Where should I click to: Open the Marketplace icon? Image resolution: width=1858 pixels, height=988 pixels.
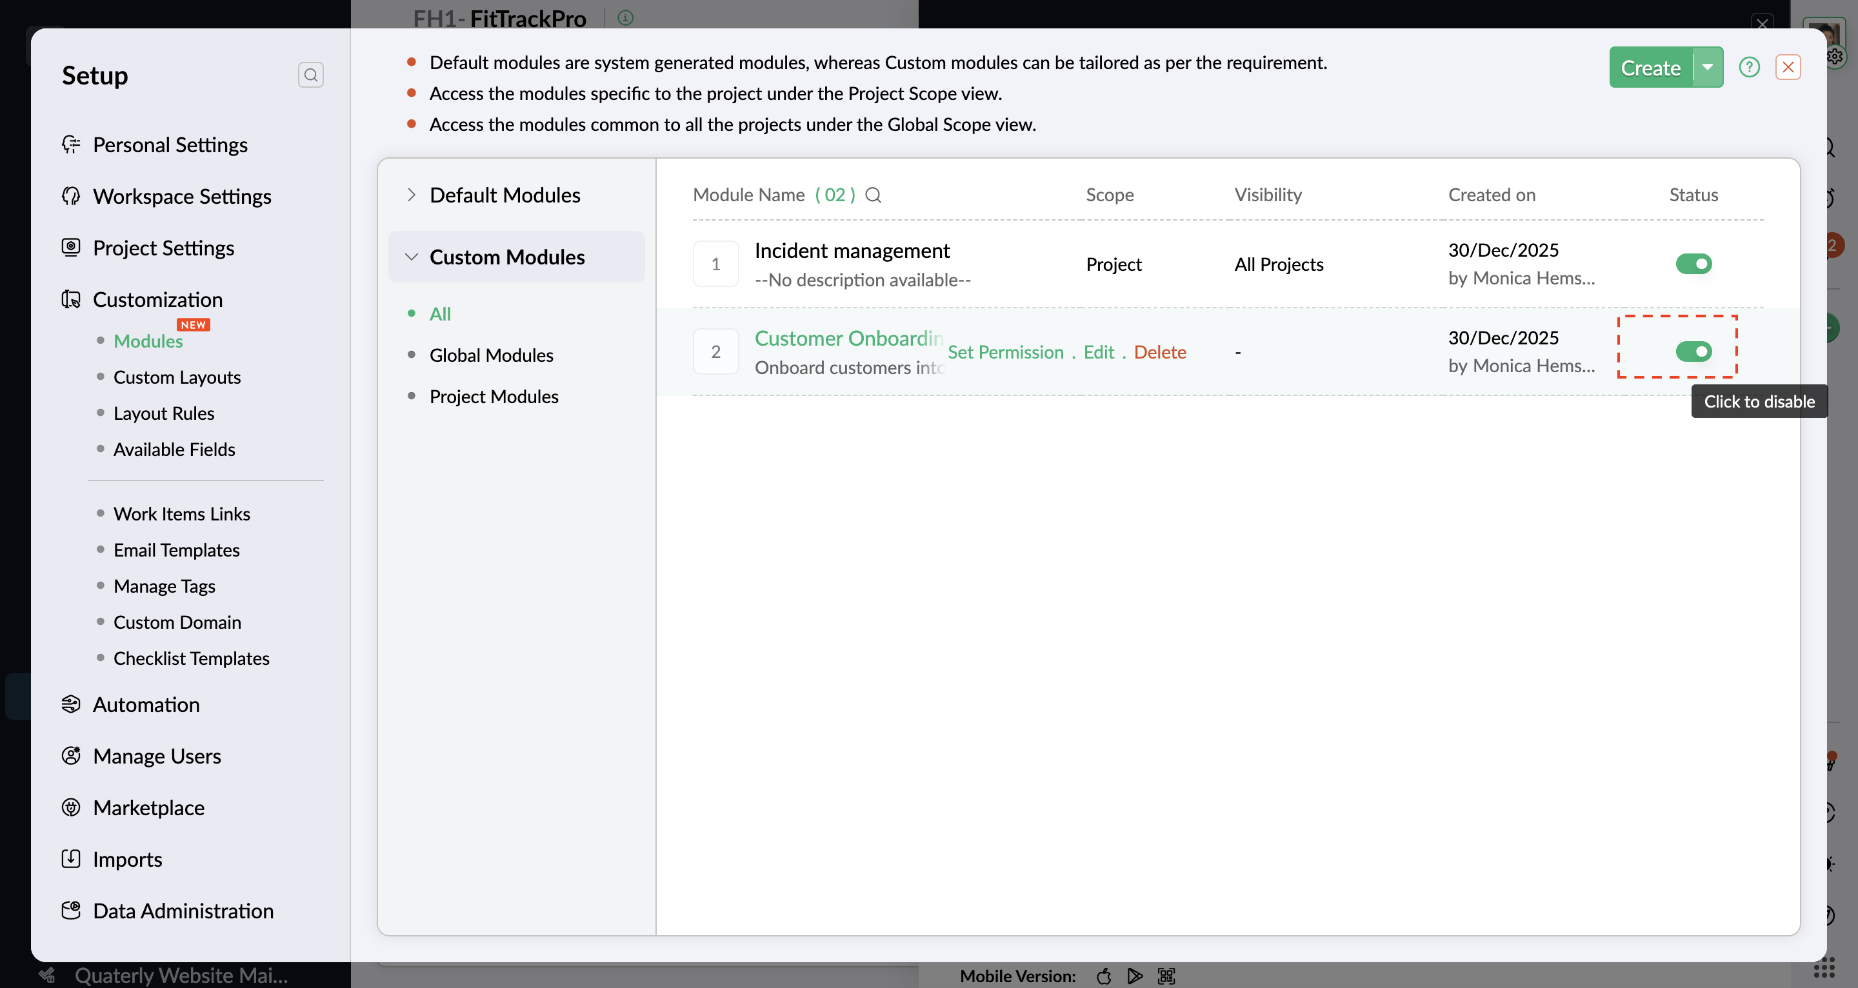[71, 807]
